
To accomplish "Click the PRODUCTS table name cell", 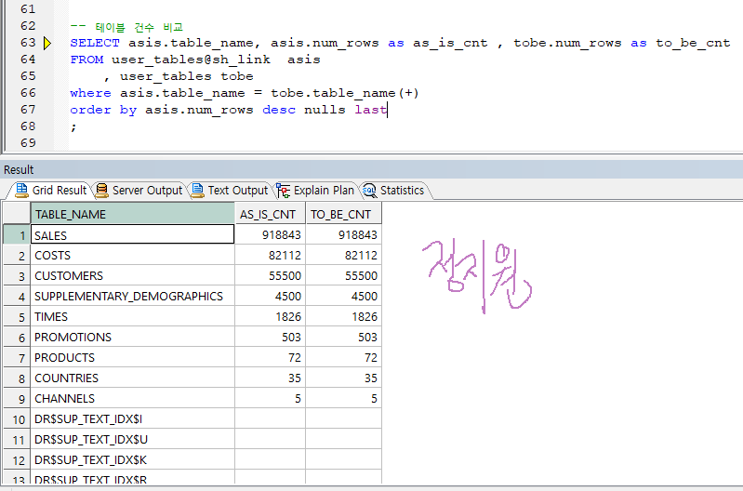I will [x=132, y=358].
